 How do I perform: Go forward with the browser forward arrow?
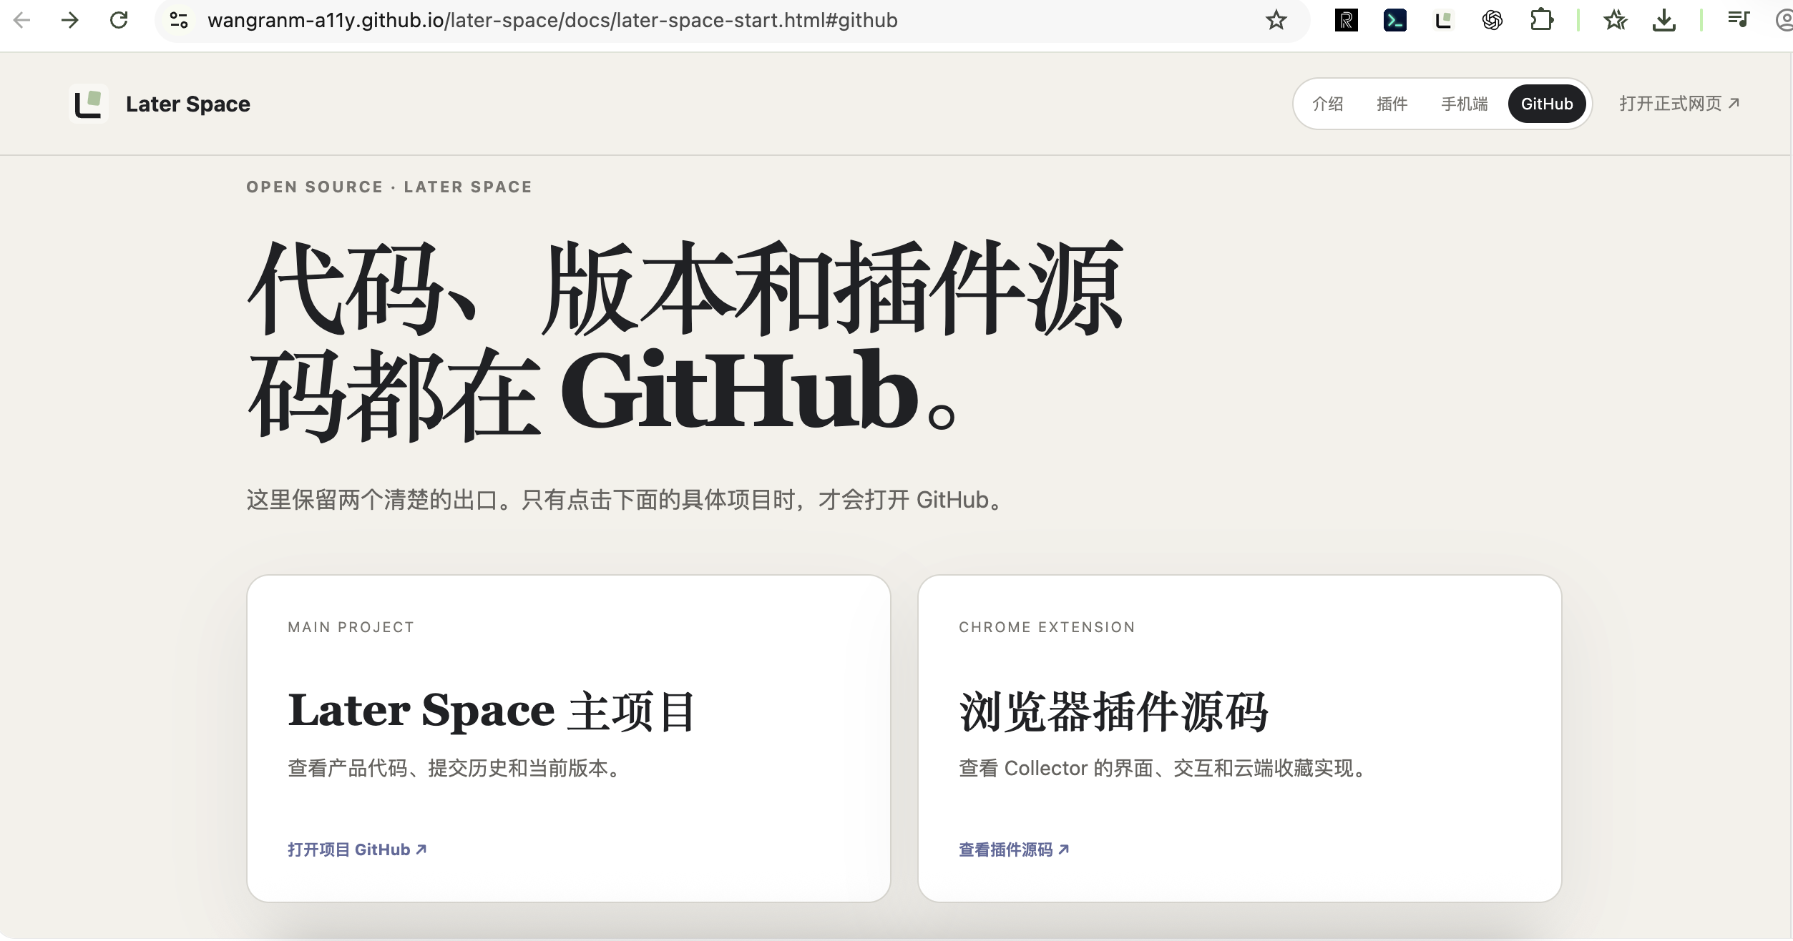[70, 20]
